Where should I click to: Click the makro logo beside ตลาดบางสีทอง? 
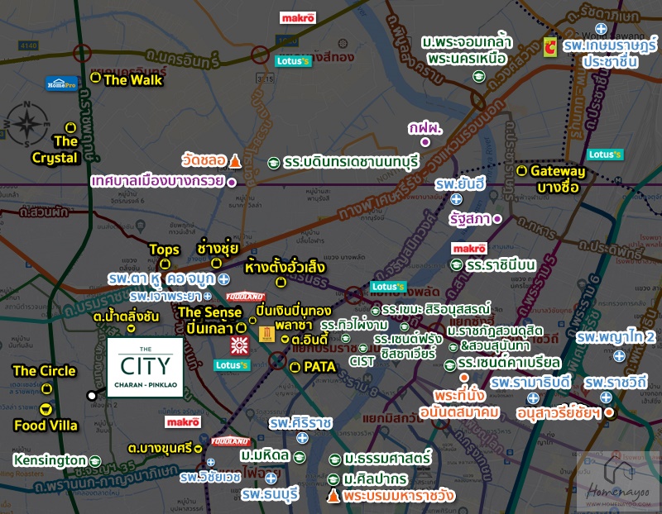(x=298, y=18)
